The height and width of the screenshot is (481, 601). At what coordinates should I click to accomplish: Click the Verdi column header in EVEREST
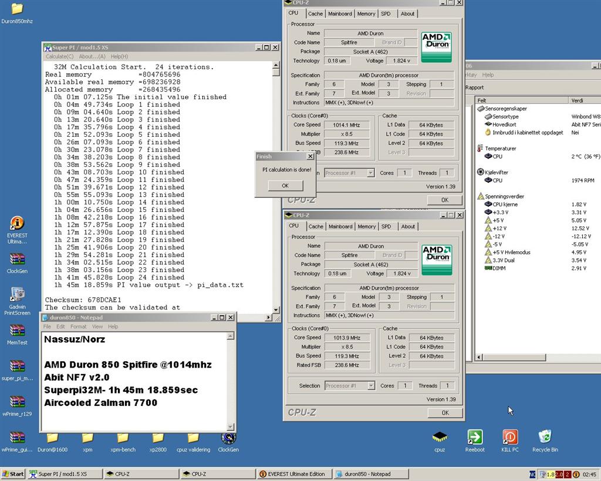pyautogui.click(x=585, y=100)
